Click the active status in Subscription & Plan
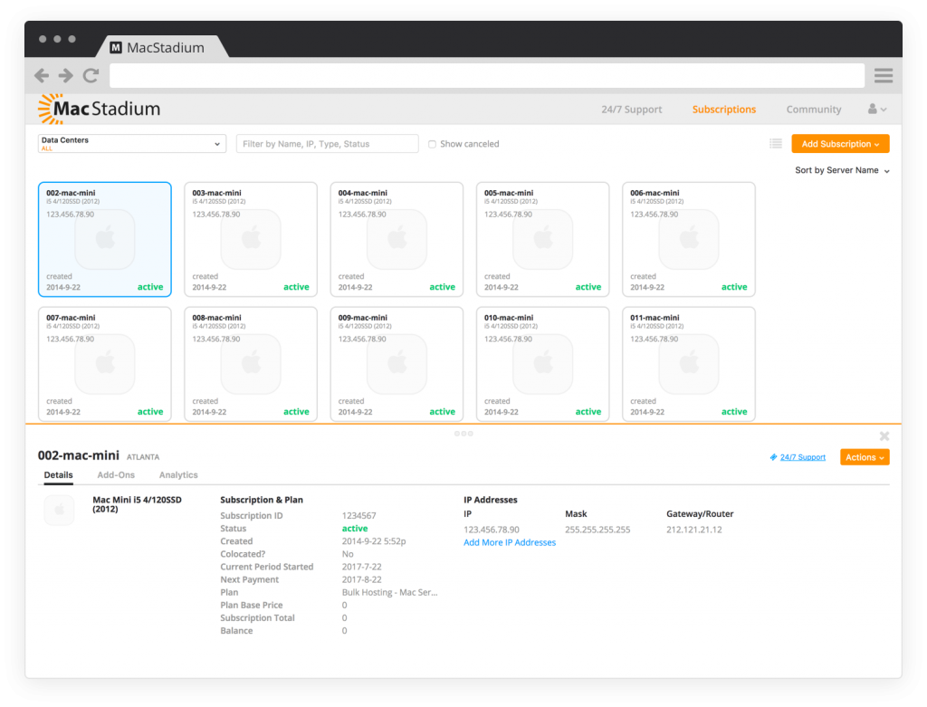The height and width of the screenshot is (707, 927). tap(355, 529)
